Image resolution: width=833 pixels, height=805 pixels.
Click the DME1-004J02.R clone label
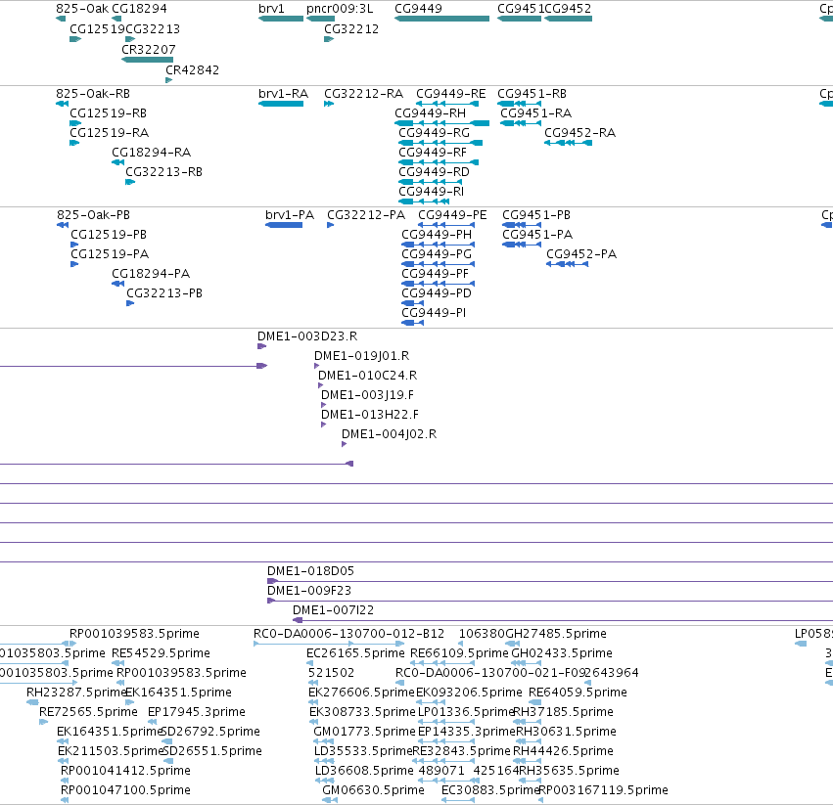tap(389, 434)
